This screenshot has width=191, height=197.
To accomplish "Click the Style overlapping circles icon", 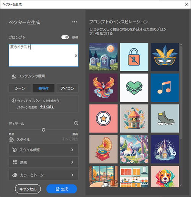I will 11,140.
